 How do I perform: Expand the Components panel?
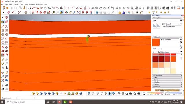167,75
